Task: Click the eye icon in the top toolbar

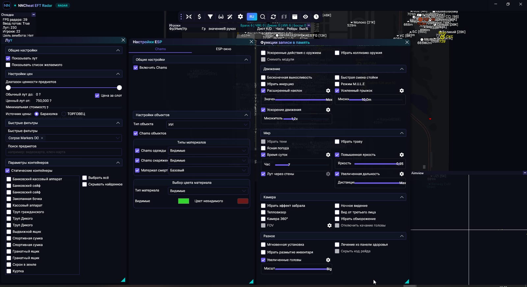Action: 306,16
